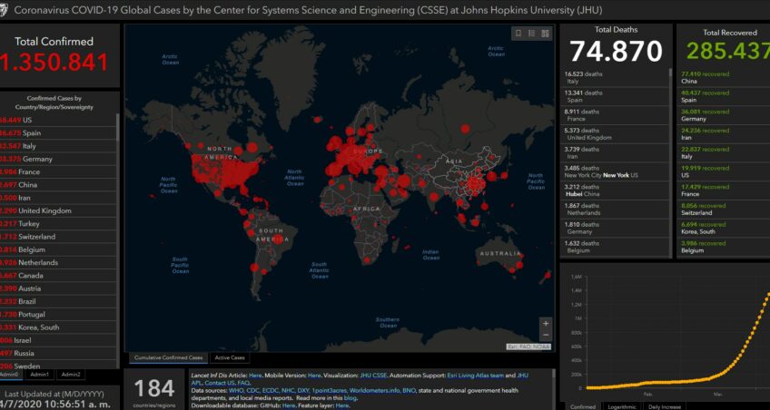Viewport: 770px width, 410px height.
Task: Click the 77.410 recovered China entry
Action: point(724,77)
